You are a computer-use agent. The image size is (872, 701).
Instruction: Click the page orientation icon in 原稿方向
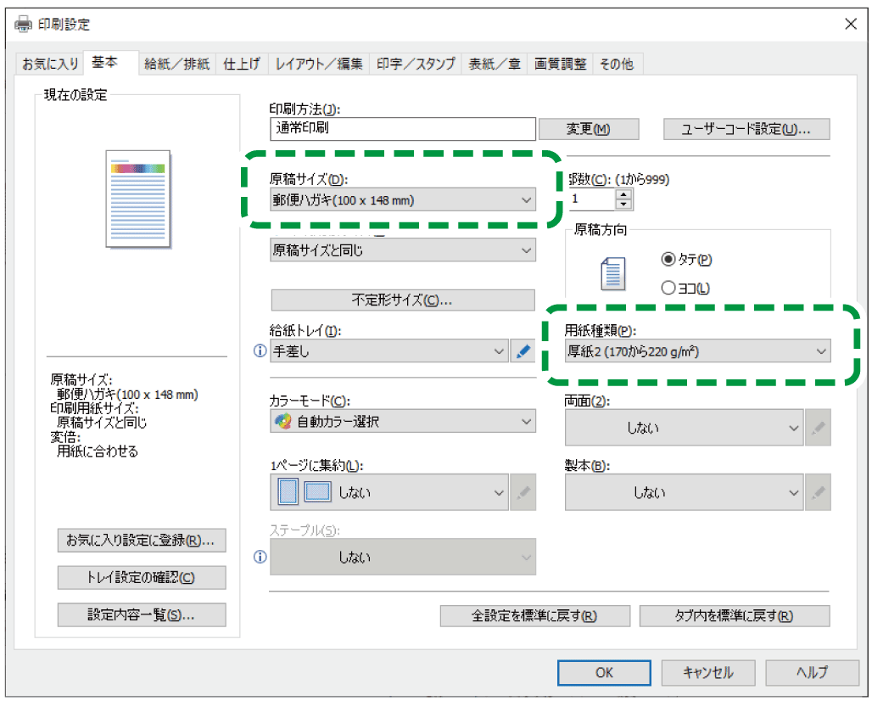(612, 273)
